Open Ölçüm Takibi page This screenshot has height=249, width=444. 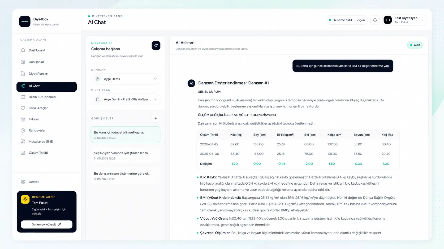46,153
